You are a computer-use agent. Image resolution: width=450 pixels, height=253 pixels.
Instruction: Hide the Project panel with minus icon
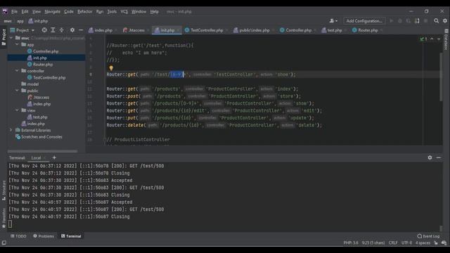pyautogui.click(x=81, y=30)
